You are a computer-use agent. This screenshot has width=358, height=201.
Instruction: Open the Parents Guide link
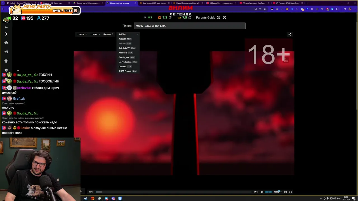pyautogui.click(x=206, y=18)
